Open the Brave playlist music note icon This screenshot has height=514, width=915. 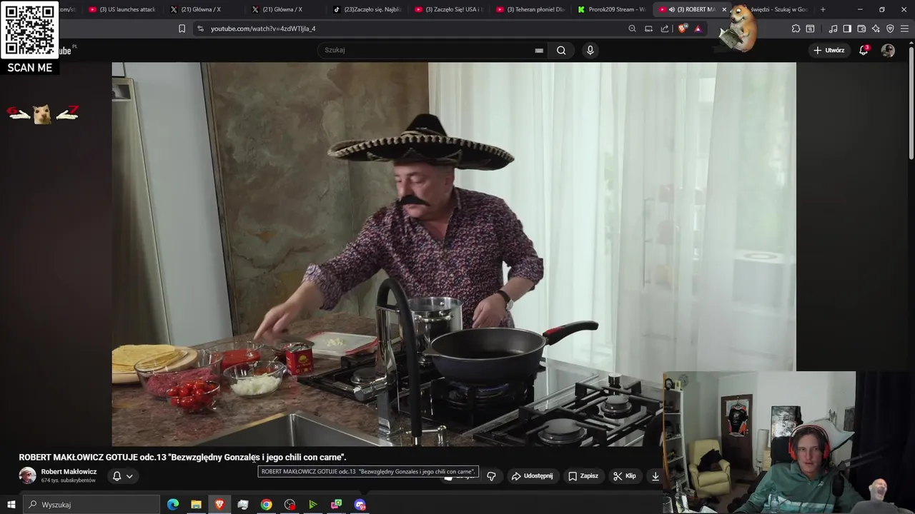click(x=833, y=29)
